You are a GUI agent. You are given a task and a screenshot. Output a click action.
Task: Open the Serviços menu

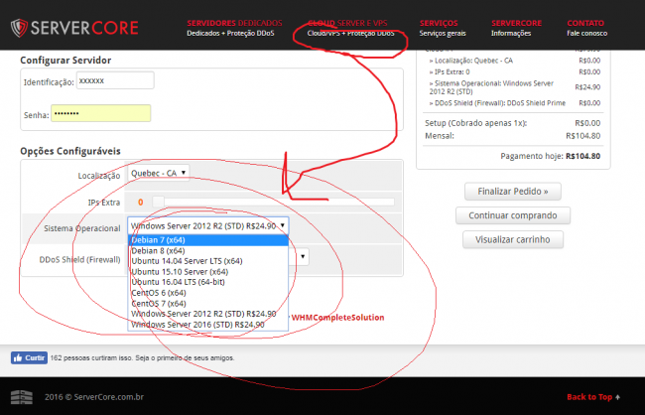click(x=443, y=28)
